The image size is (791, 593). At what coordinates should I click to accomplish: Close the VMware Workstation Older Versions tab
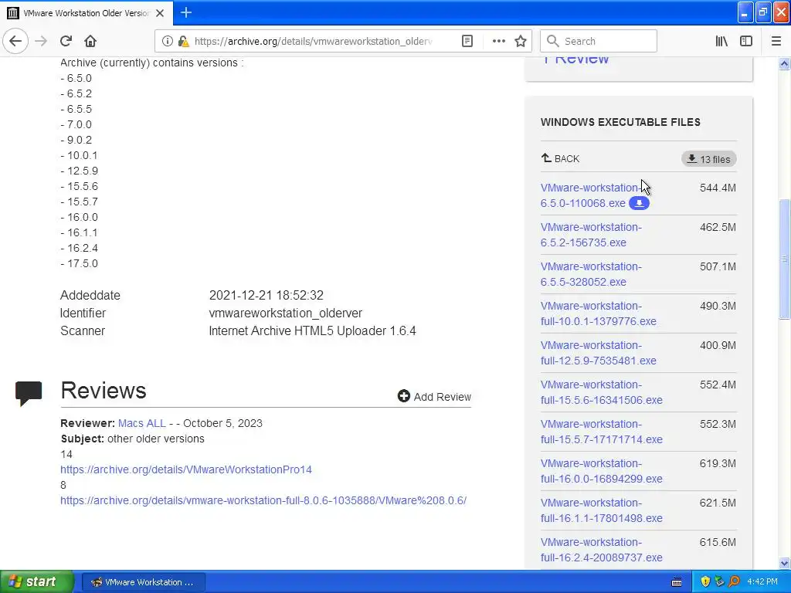pos(160,13)
